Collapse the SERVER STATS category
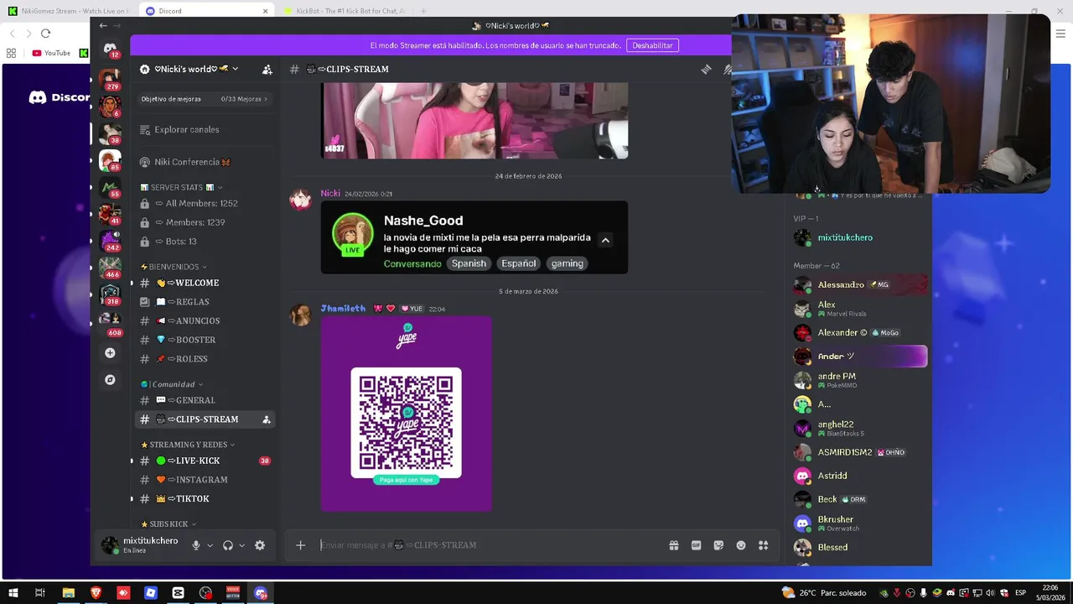The image size is (1073, 604). click(180, 187)
